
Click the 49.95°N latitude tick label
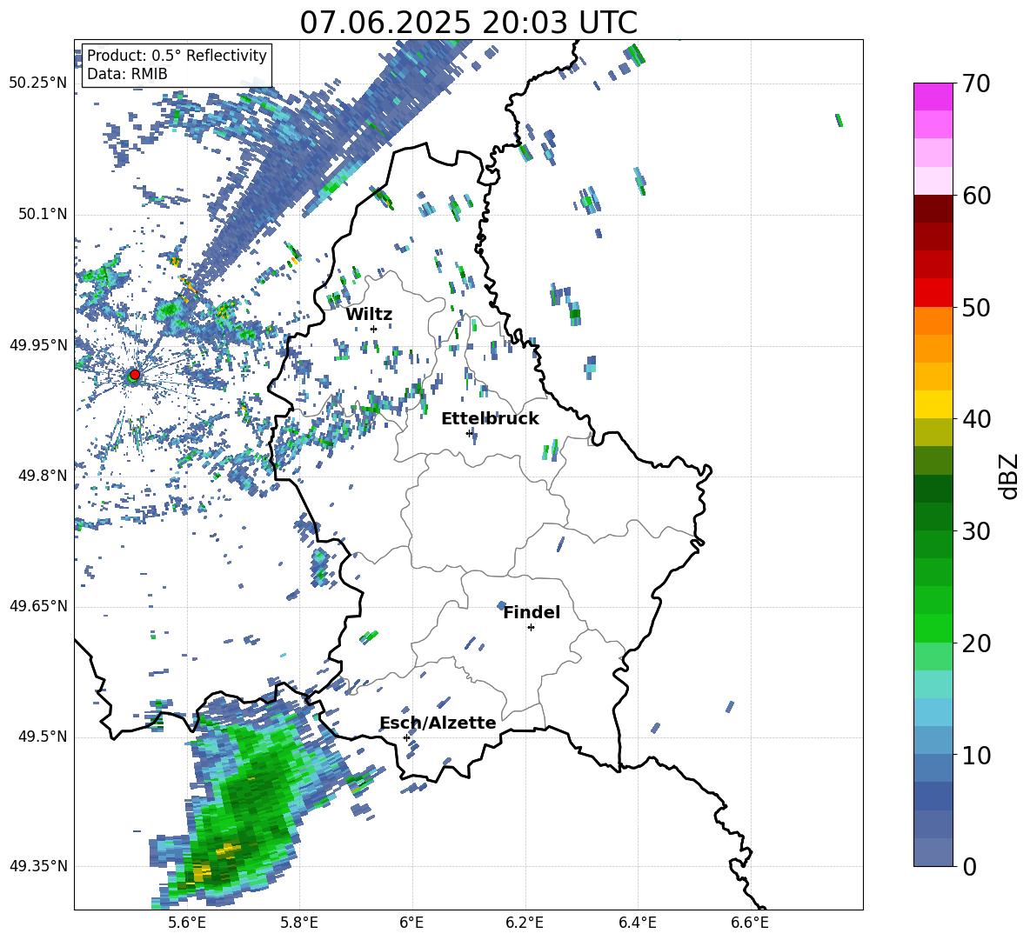click(x=38, y=345)
